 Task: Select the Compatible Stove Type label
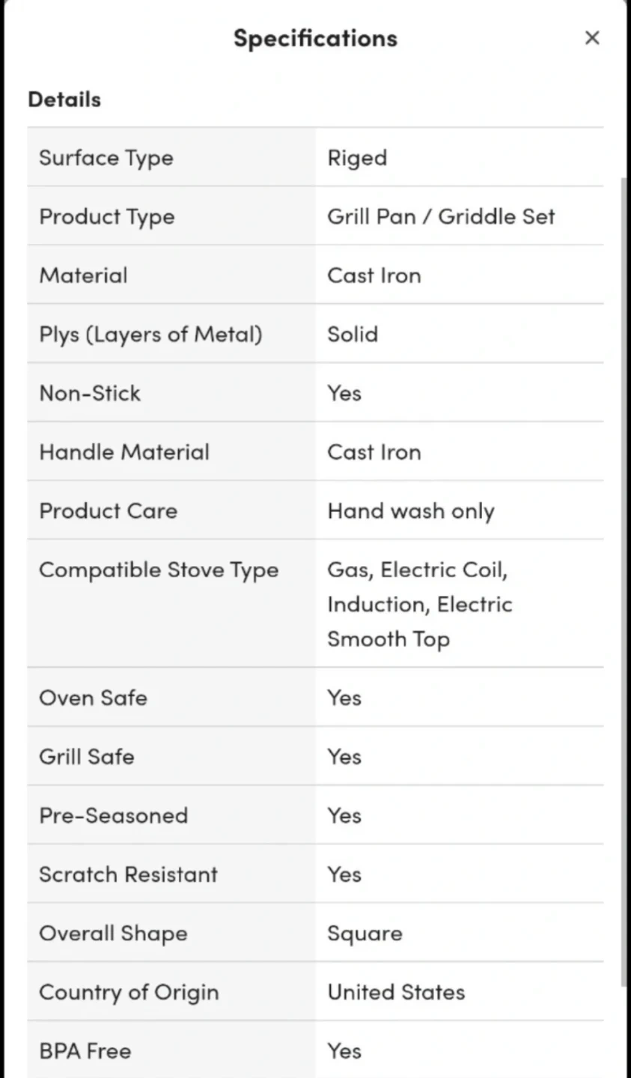click(x=159, y=570)
